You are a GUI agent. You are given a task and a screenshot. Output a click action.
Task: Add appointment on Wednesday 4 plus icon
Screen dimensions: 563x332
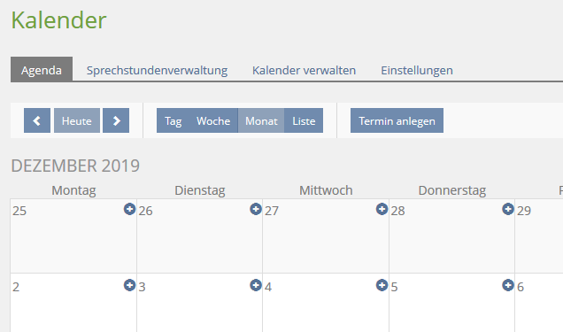pos(382,285)
